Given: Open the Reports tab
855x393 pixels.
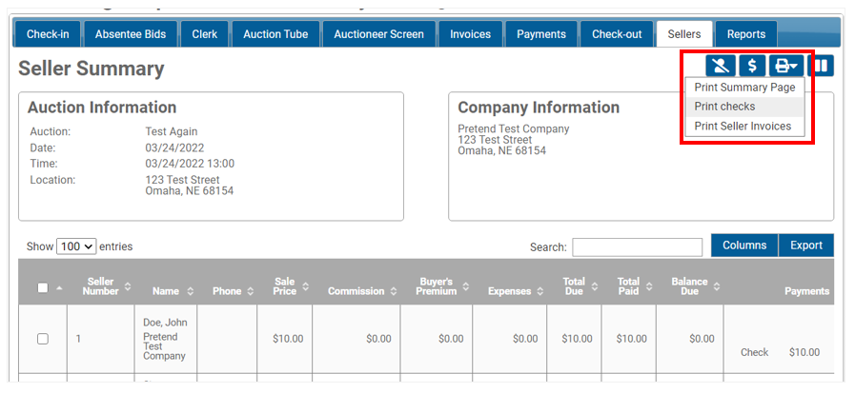Looking at the screenshot, I should 746,34.
